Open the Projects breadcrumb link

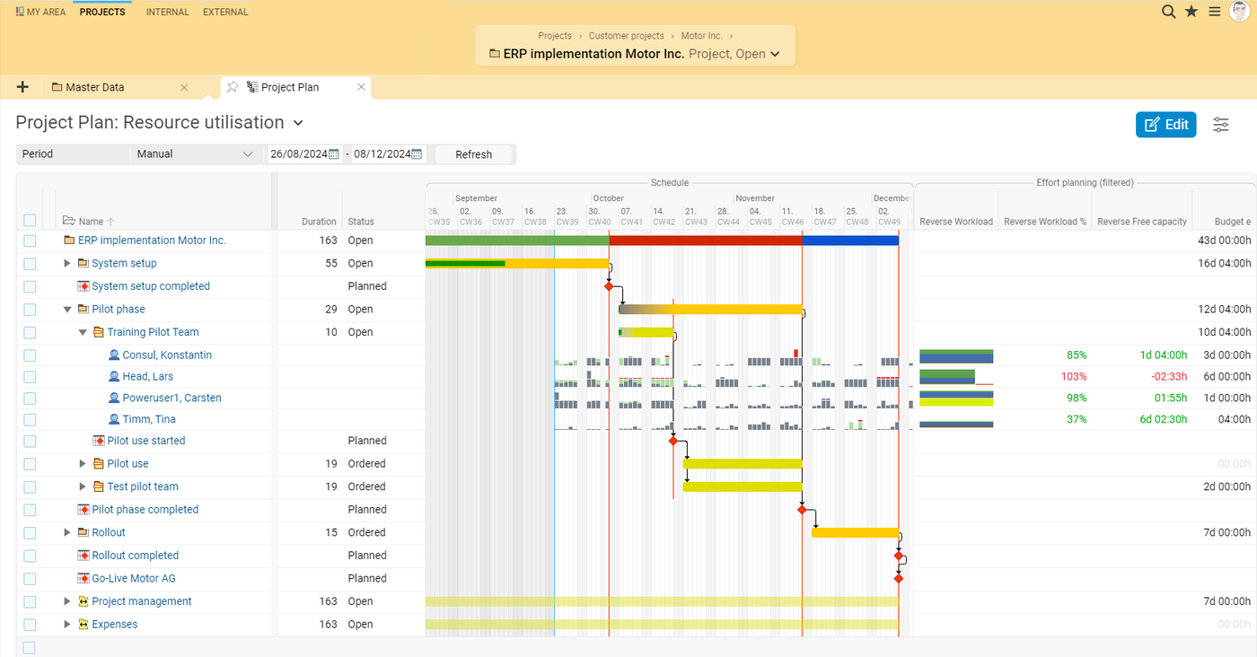(x=555, y=36)
